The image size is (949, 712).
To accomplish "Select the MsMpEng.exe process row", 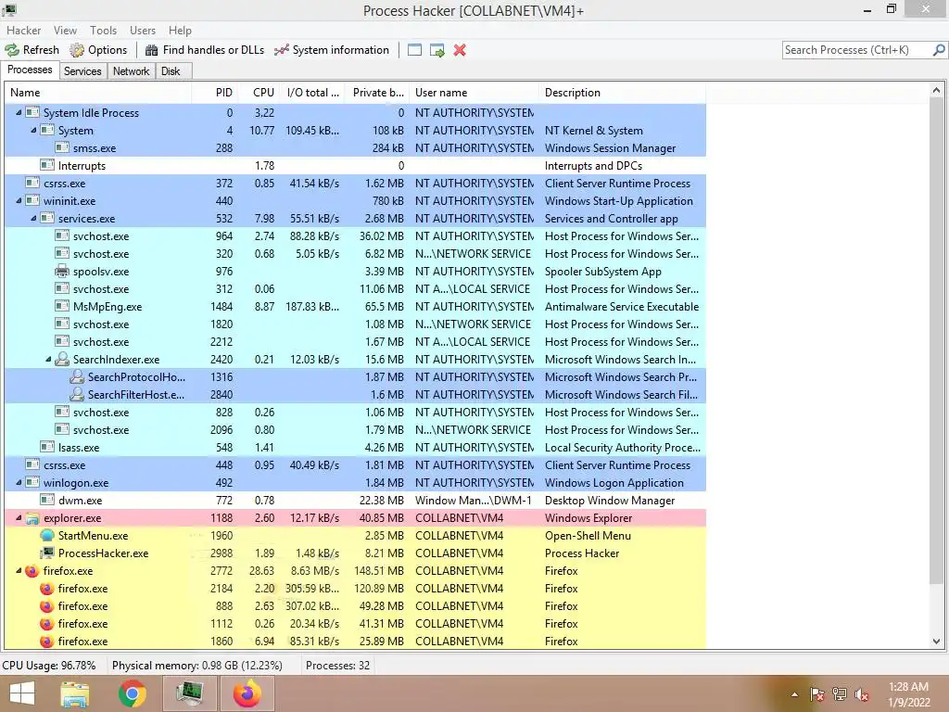I will [x=355, y=306].
